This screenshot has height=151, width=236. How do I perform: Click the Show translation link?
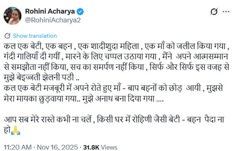click(35, 36)
